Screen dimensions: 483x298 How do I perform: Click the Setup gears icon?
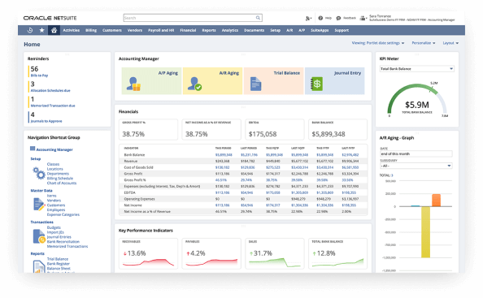tap(39, 173)
